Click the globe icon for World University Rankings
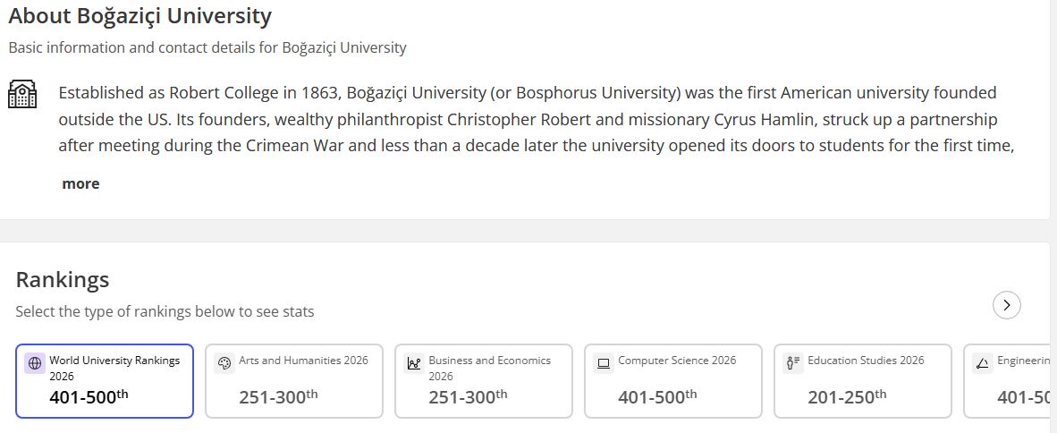1057x433 pixels. (35, 363)
